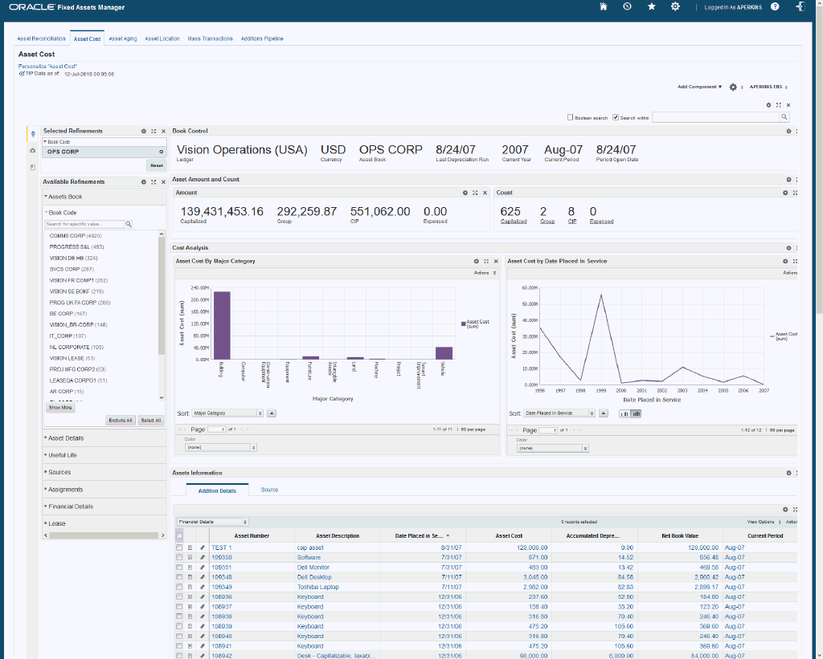Open Cost Analysis settings gear
The image size is (823, 659).
tap(788, 248)
